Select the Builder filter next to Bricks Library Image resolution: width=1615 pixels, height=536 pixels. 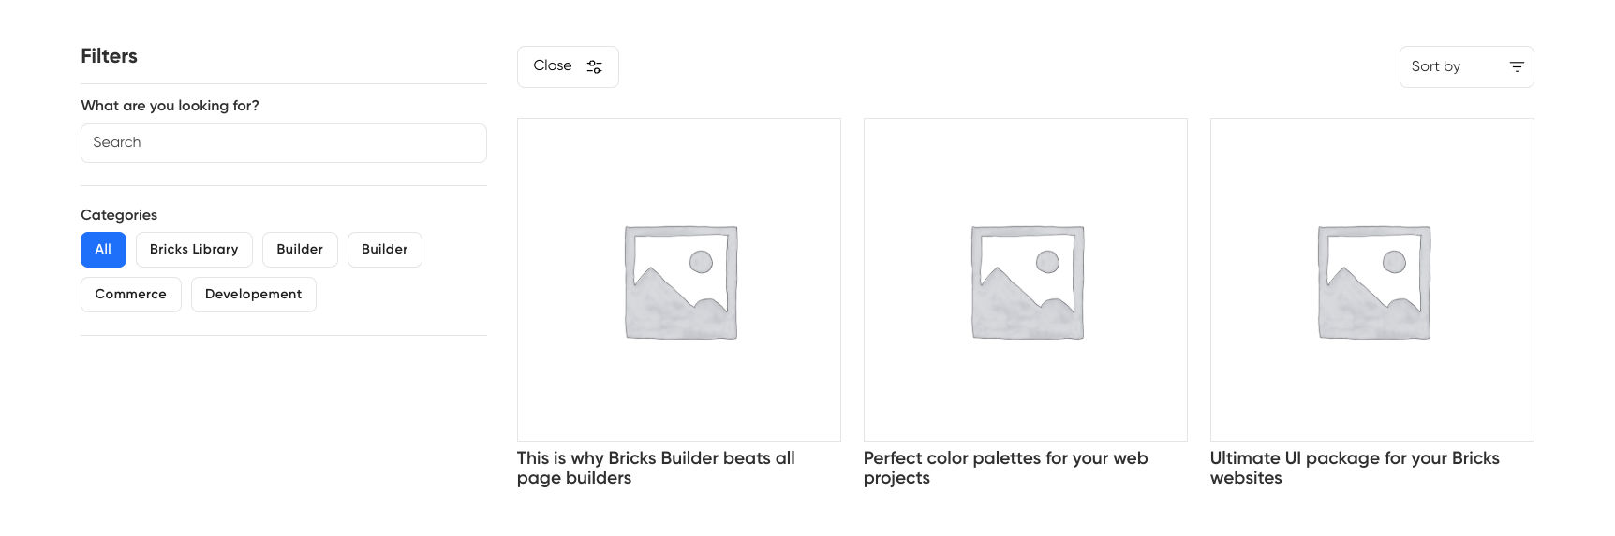tap(300, 250)
